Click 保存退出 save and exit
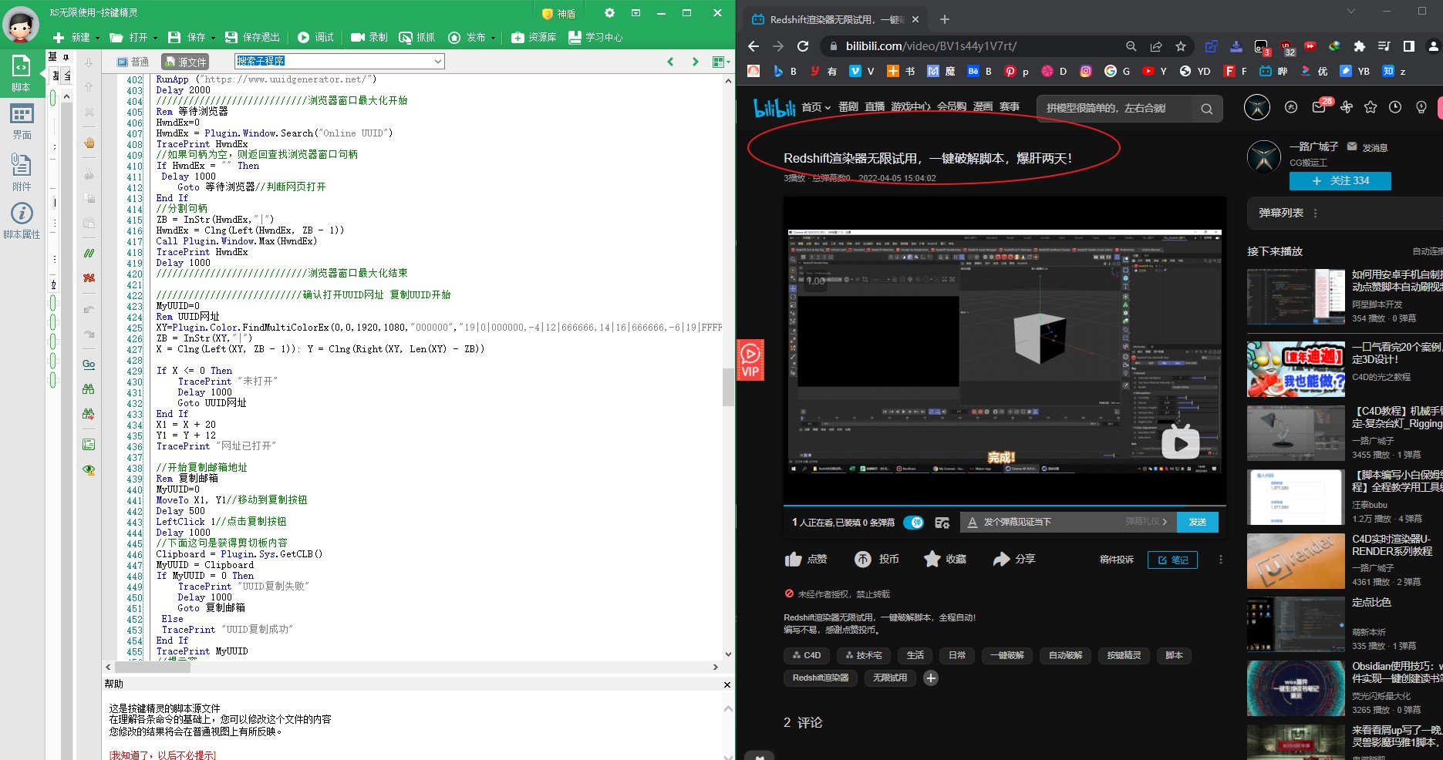The height and width of the screenshot is (760, 1443). tap(252, 37)
